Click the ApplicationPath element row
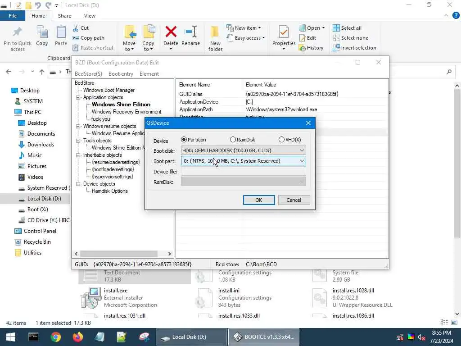The image size is (461, 346). 282,109
